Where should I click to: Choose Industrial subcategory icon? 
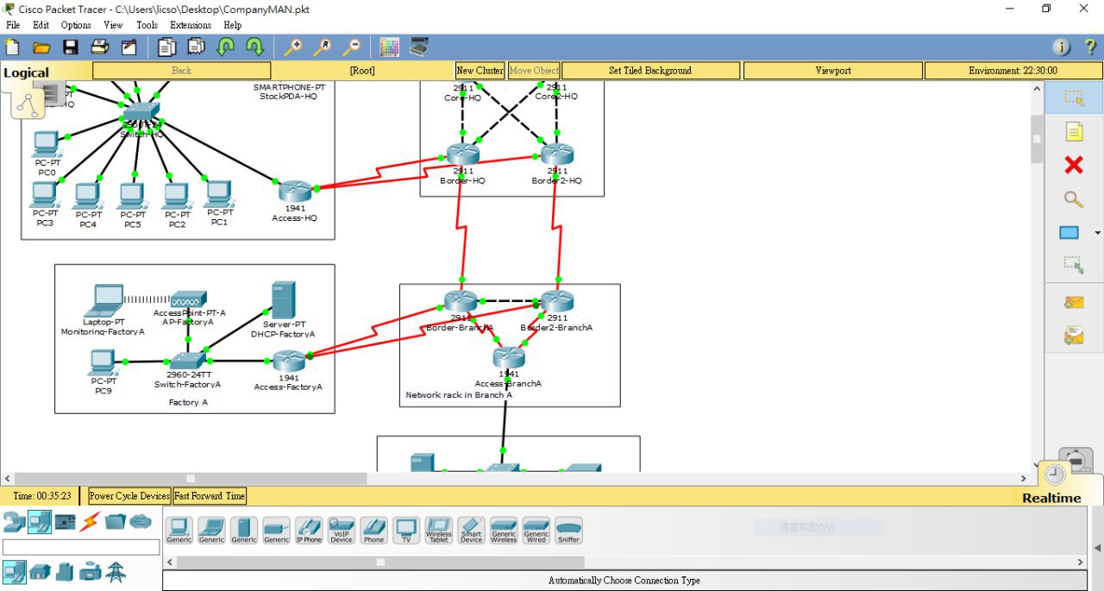91,571
